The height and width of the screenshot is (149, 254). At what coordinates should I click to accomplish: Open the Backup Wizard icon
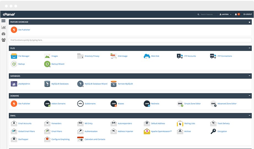coord(47,64)
